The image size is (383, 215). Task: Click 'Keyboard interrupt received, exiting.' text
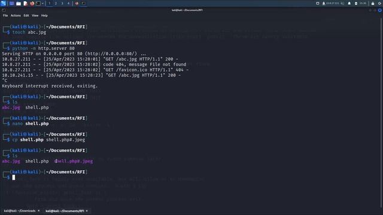50,86
